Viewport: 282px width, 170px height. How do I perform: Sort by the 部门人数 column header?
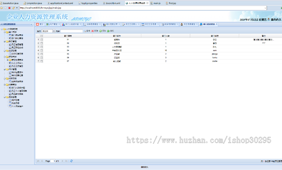[166, 36]
